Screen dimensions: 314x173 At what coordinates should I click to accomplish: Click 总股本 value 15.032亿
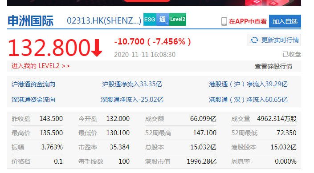click(x=203, y=147)
